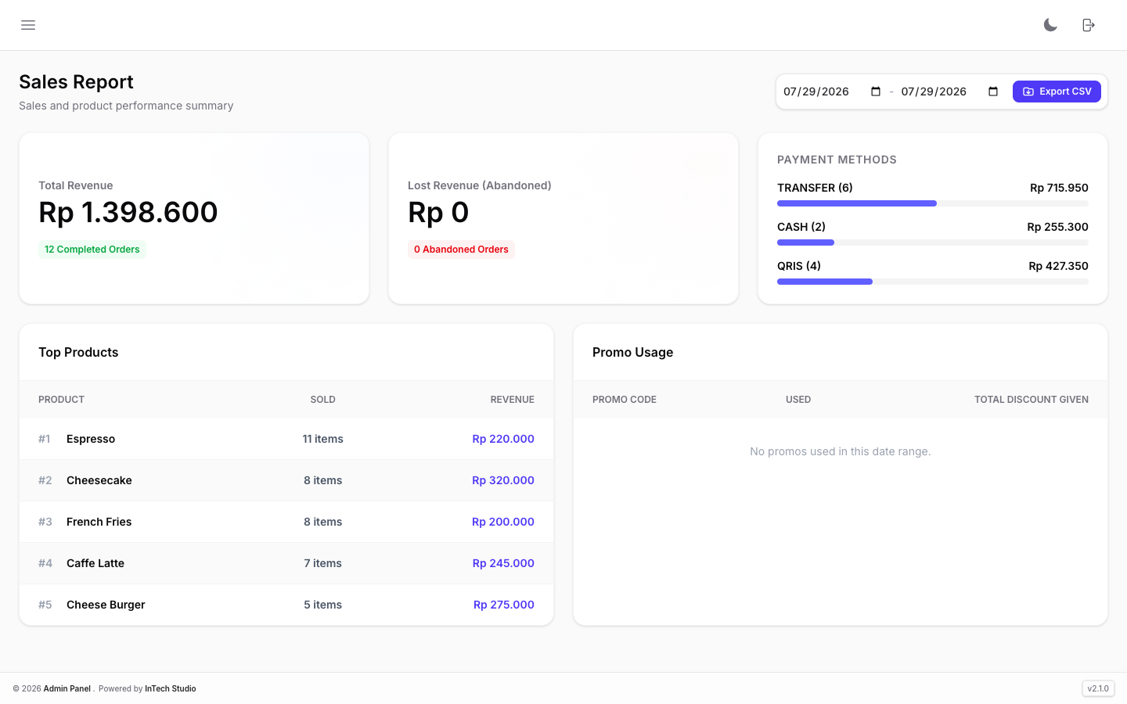Image resolution: width=1127 pixels, height=704 pixels.
Task: Click Cheesecake revenue Rp 320.000
Action: coord(503,480)
